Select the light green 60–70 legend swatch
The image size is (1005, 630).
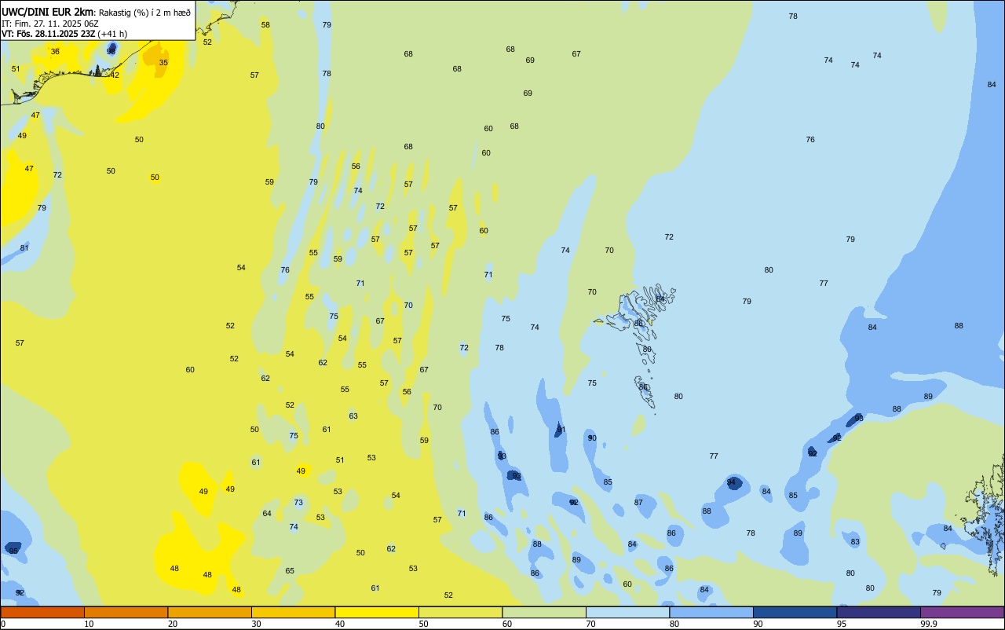[544, 612]
